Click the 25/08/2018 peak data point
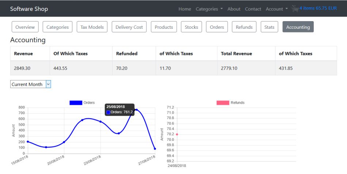This screenshot has height=174, width=347. pyautogui.click(x=137, y=110)
